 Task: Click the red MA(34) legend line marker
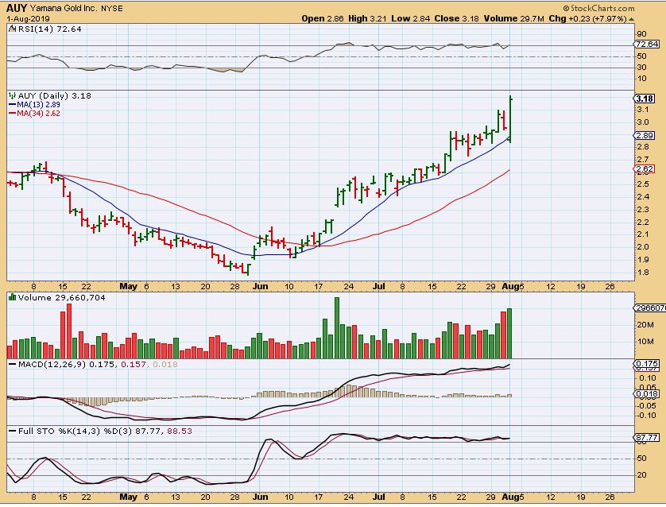point(12,114)
